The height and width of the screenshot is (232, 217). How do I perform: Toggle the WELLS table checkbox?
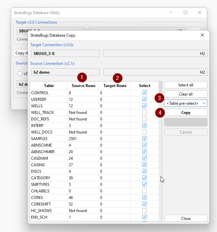click(x=145, y=106)
